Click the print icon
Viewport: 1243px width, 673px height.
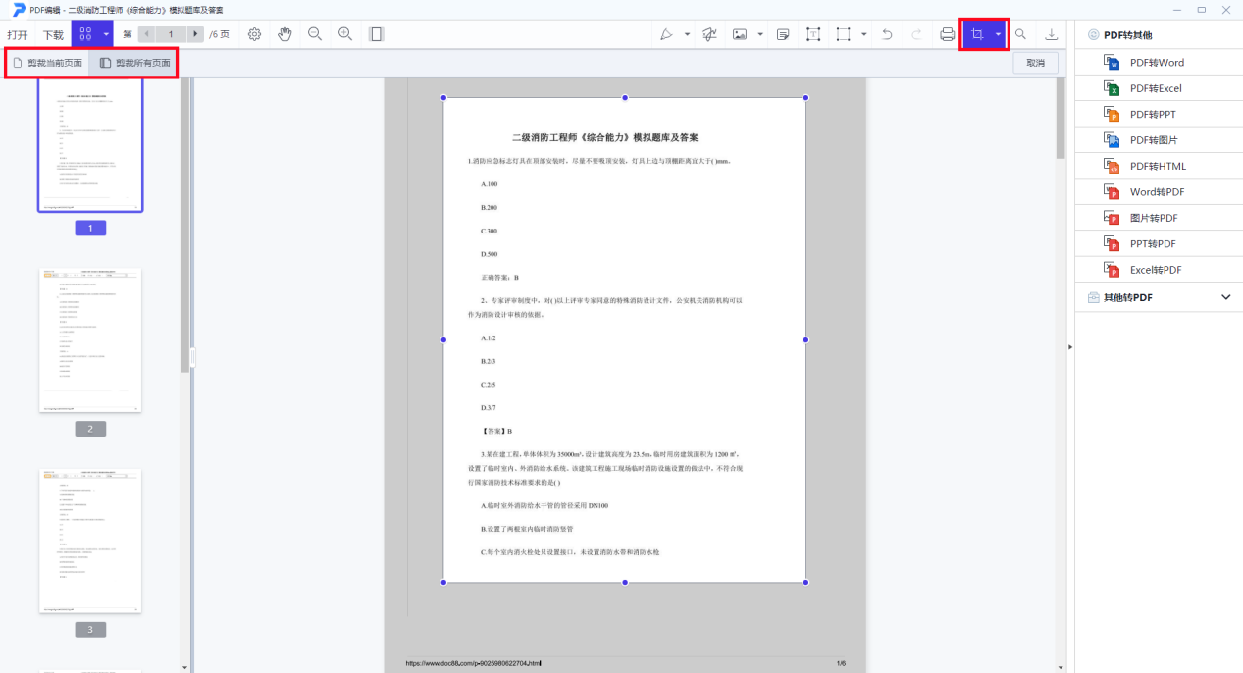pos(947,34)
